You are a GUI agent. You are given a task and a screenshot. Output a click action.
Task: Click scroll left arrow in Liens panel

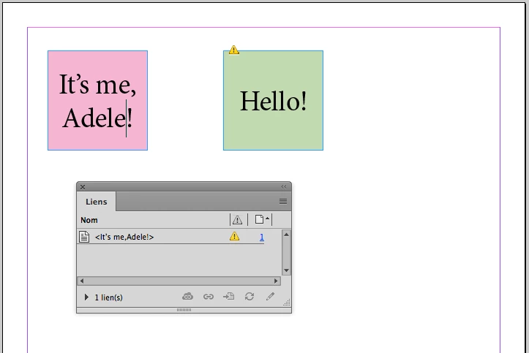click(x=82, y=281)
